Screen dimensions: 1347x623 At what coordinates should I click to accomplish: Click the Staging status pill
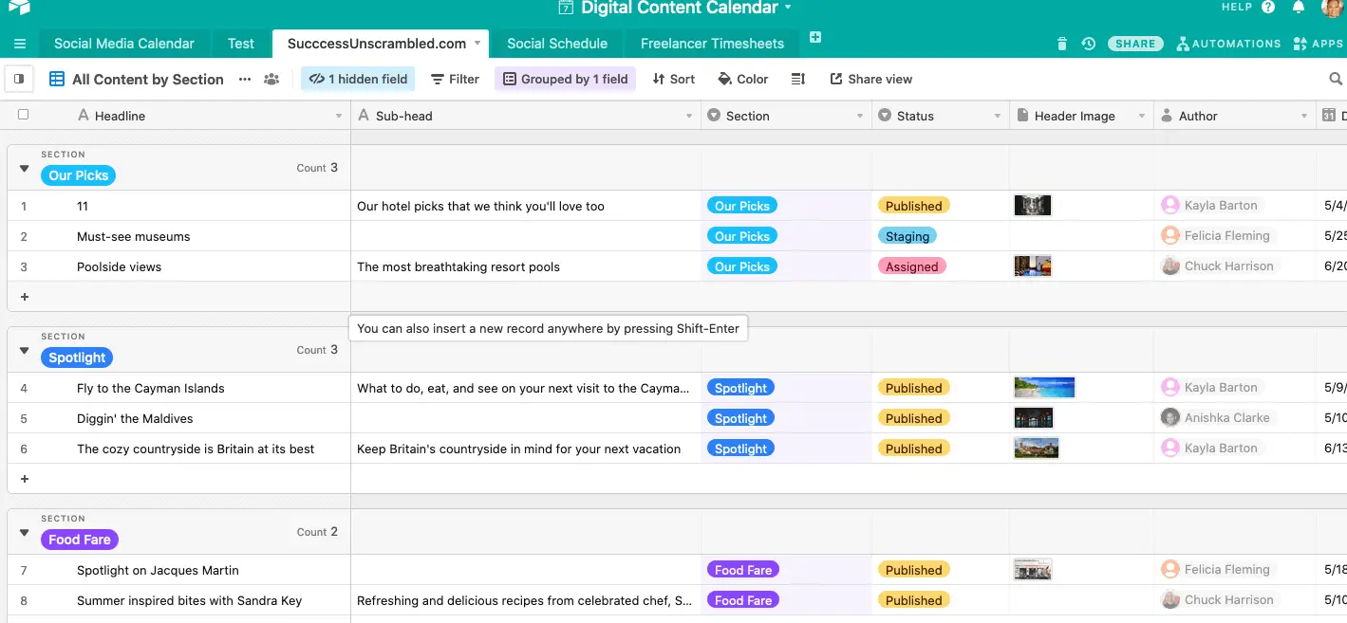click(x=907, y=236)
